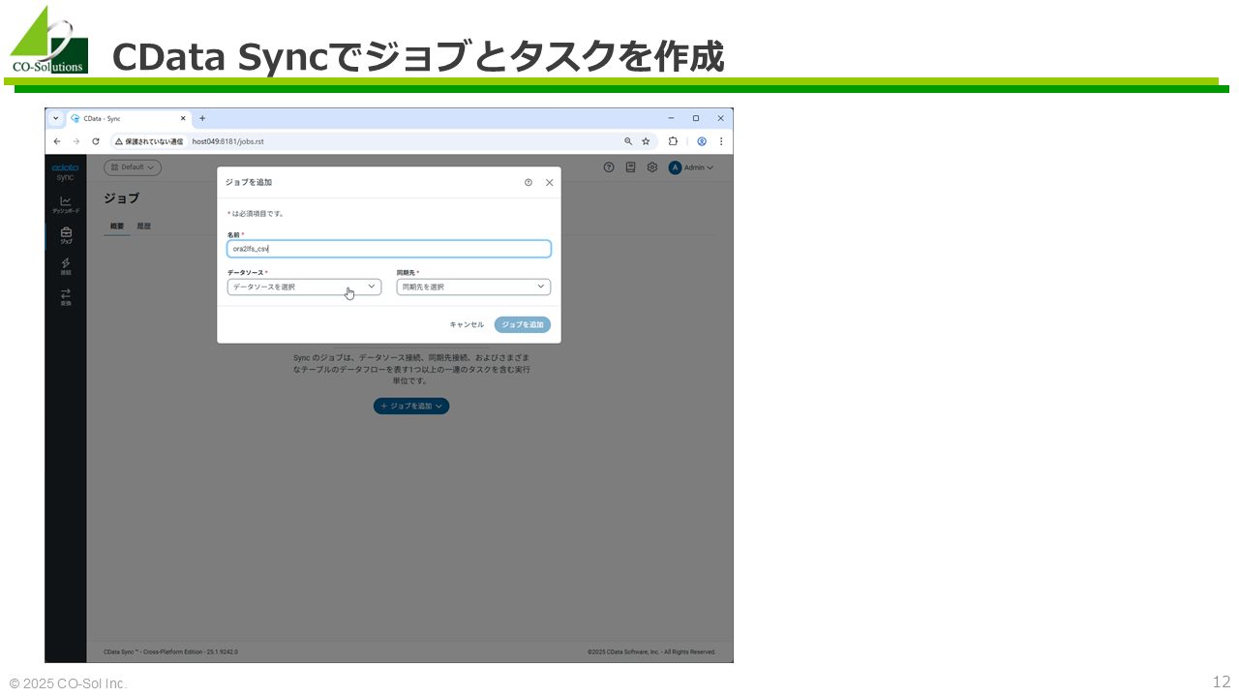The width and height of the screenshot is (1239, 697).
Task: Select the CData - Sync browser tab
Action: click(x=129, y=118)
